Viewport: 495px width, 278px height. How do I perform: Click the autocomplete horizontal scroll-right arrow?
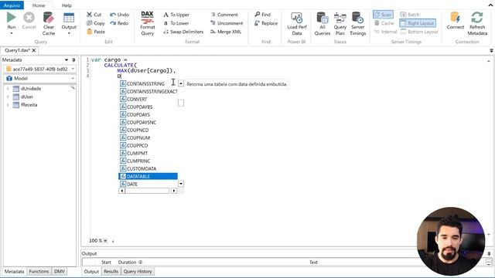click(x=174, y=191)
